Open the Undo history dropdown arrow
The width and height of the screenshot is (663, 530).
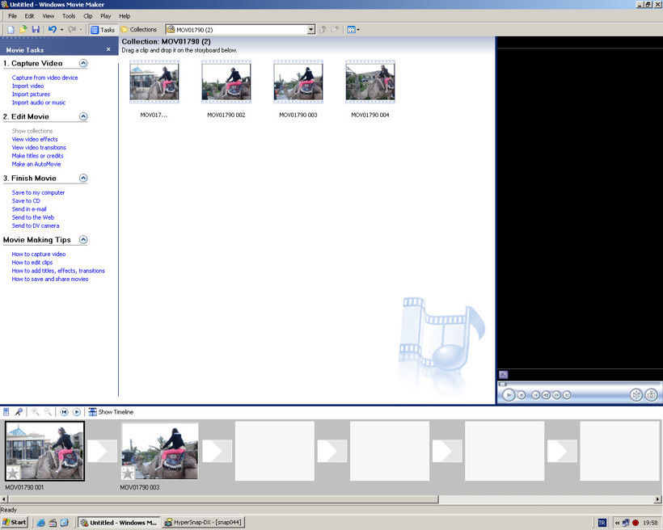pos(61,30)
